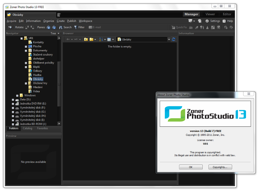Click the camera acquire icon in toolbar
259x191 pixels.
[x=10, y=27]
